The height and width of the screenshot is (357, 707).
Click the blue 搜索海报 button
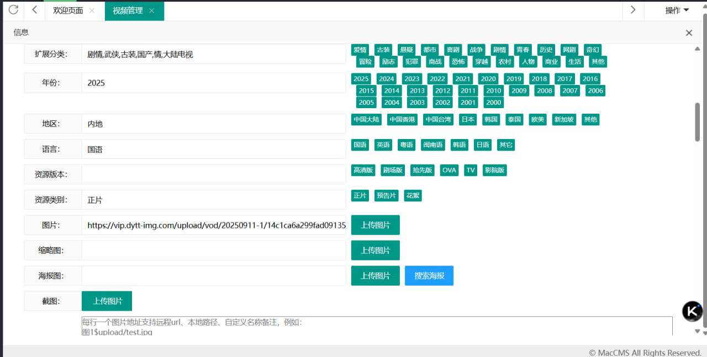point(429,276)
